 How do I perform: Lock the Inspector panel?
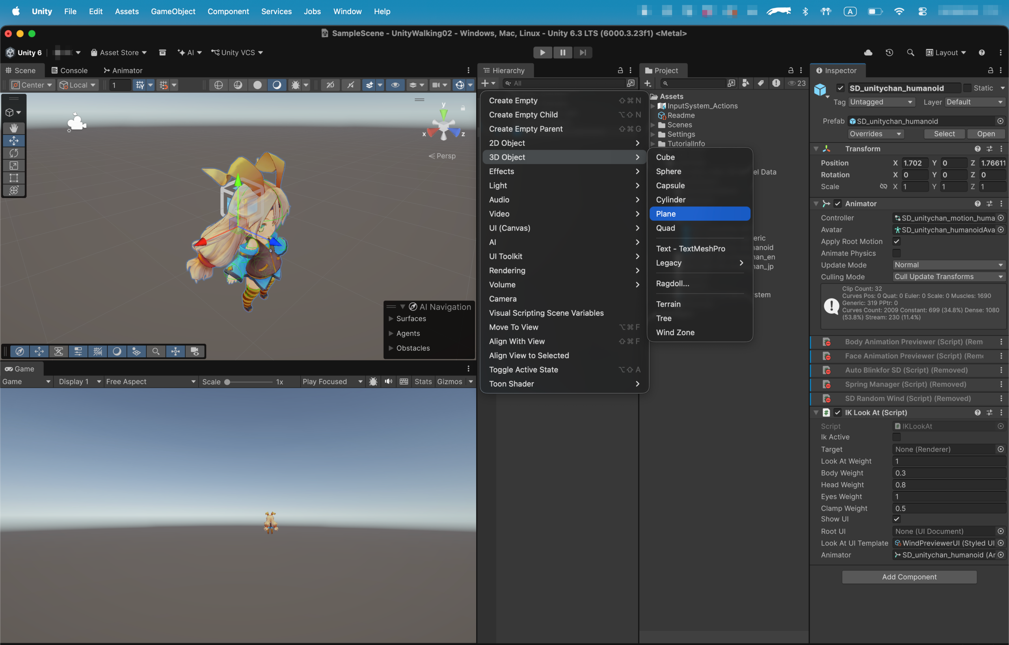990,71
